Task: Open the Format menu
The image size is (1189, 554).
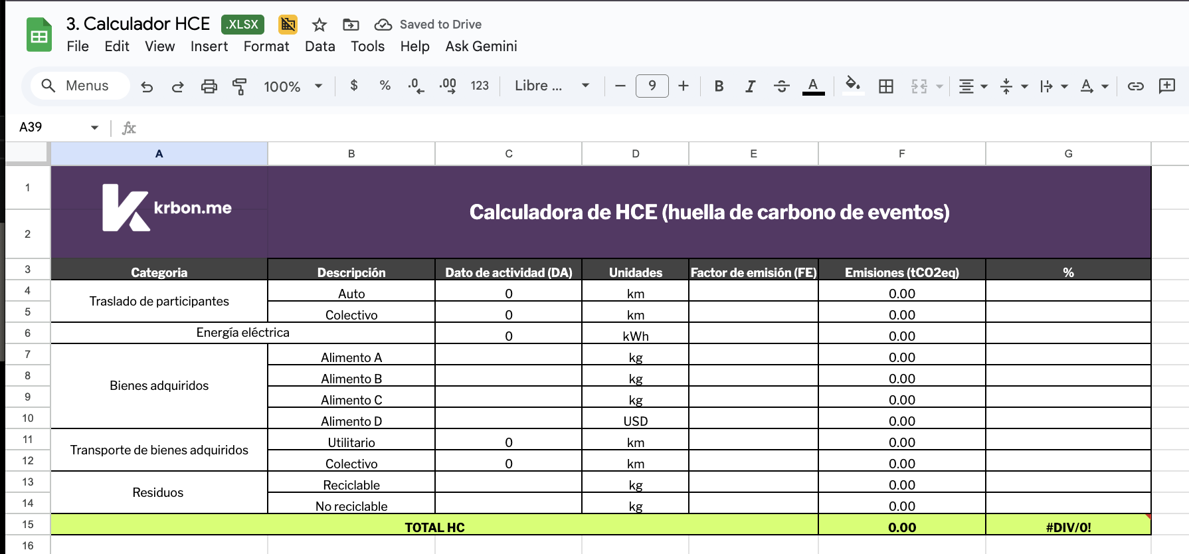Action: pos(266,46)
